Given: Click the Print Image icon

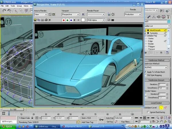Looking at the screenshot, I should click(46, 20).
